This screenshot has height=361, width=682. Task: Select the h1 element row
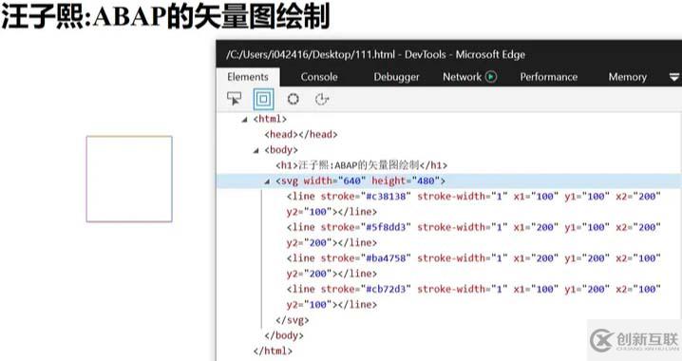(362, 165)
